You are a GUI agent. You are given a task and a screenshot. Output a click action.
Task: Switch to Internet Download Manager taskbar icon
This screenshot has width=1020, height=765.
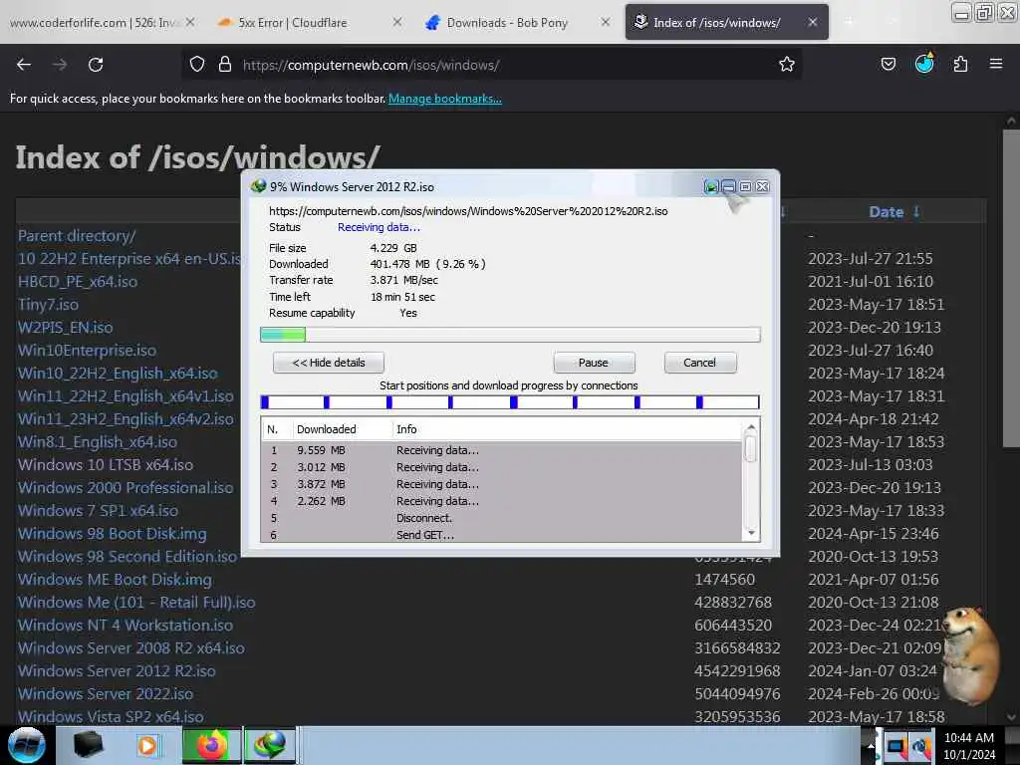[270, 745]
